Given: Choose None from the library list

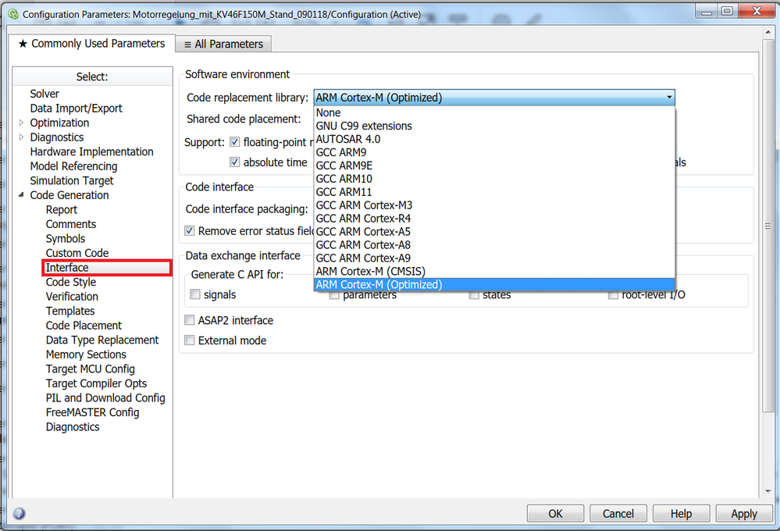Looking at the screenshot, I should [494, 113].
